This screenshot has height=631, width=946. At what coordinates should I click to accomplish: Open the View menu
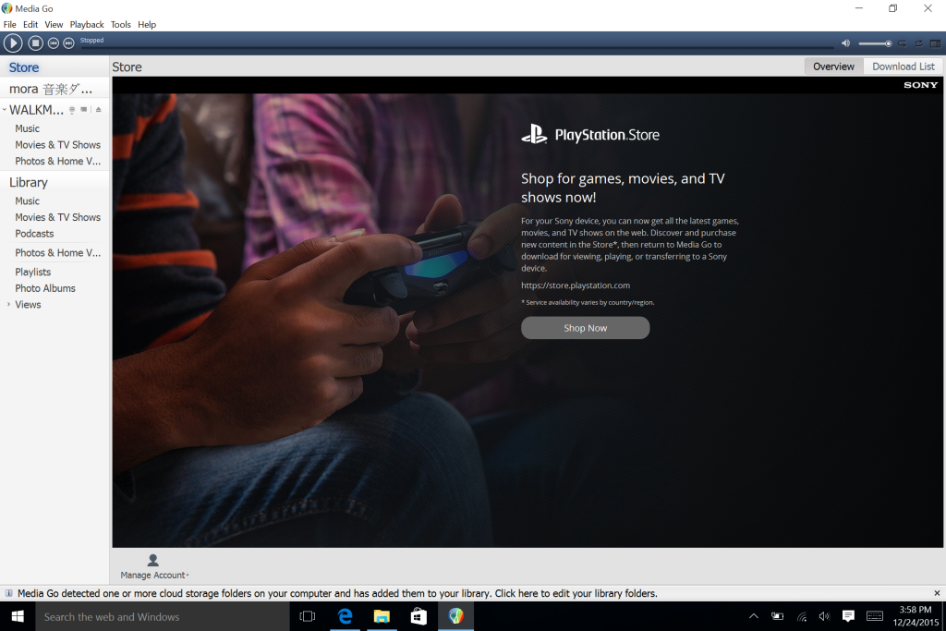click(54, 25)
